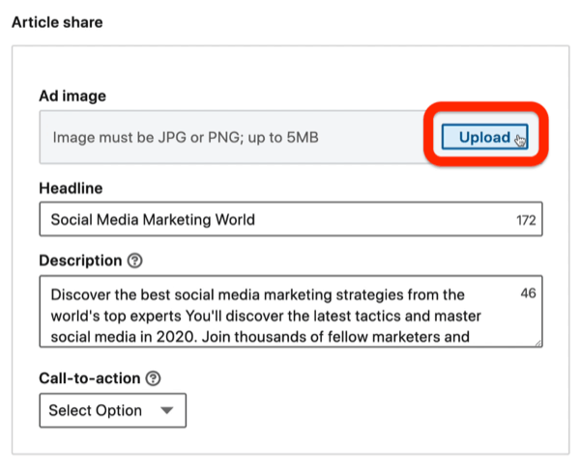Click the 'Headline' label
This screenshot has width=580, height=469.
(71, 188)
